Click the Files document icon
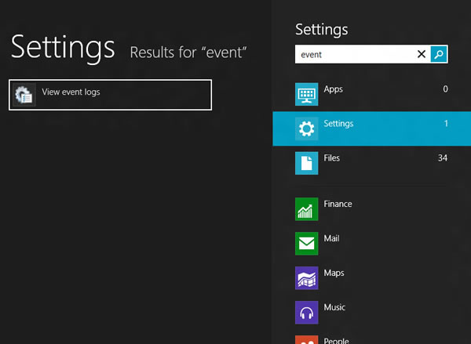Screen dimensions: 471x344 [306, 163]
